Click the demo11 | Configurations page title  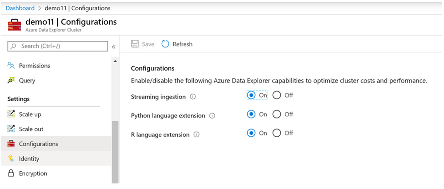71,22
